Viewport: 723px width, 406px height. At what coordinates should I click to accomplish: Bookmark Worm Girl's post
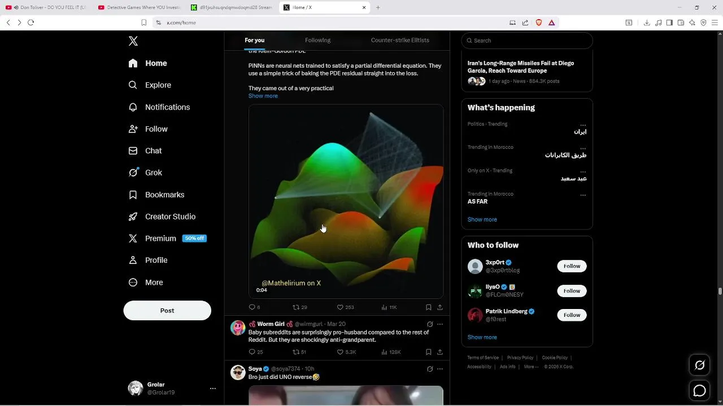click(x=429, y=352)
